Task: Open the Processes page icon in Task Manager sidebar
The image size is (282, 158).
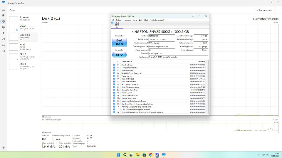Action: [x=4, y=16]
